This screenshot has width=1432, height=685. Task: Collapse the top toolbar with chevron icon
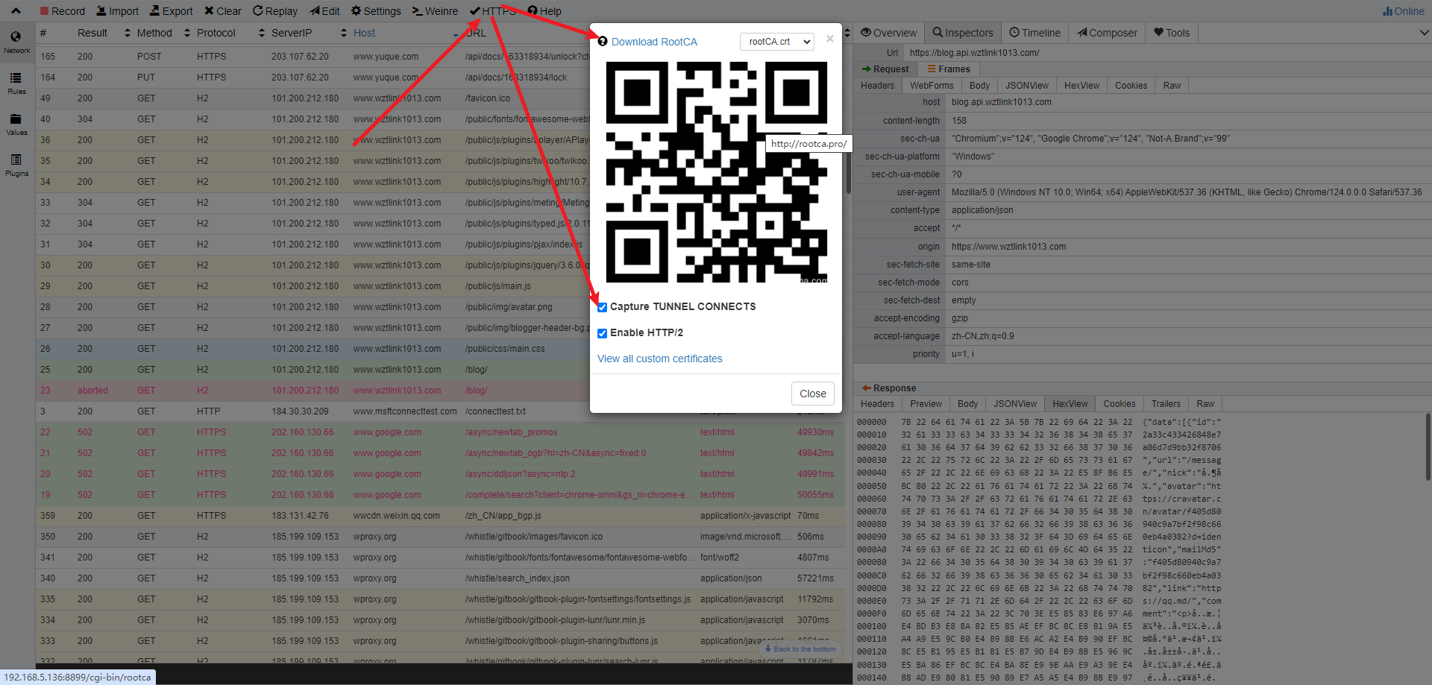(x=16, y=11)
